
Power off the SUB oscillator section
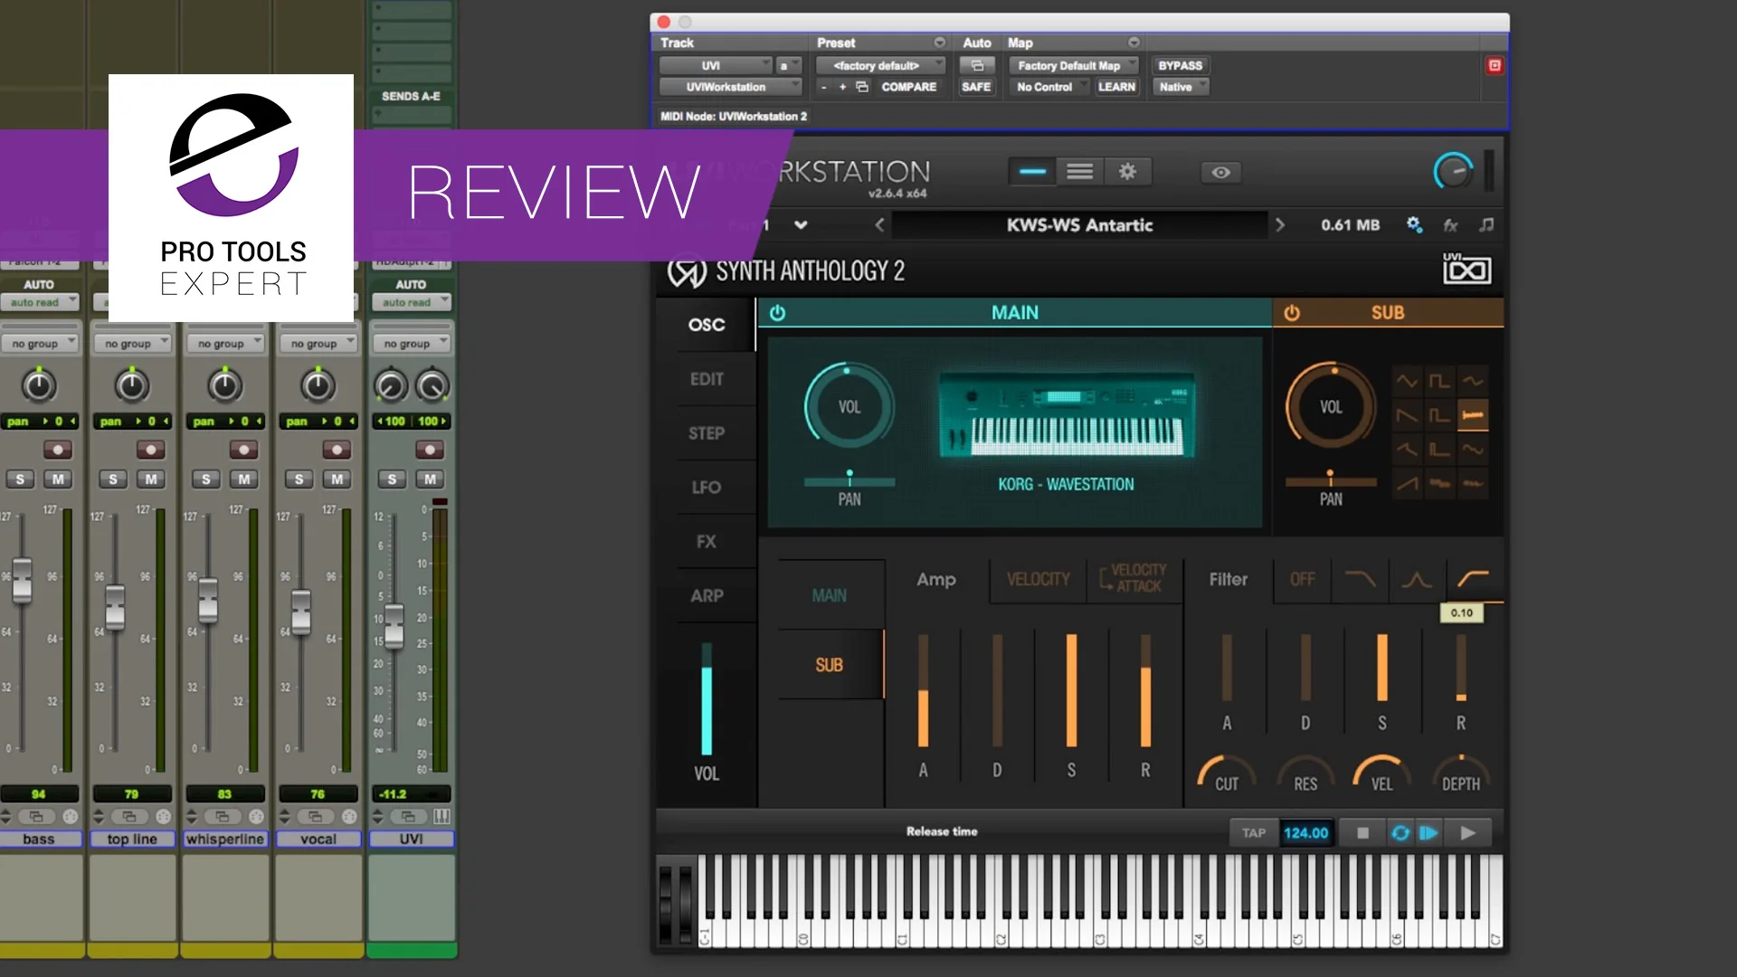[x=1292, y=313]
